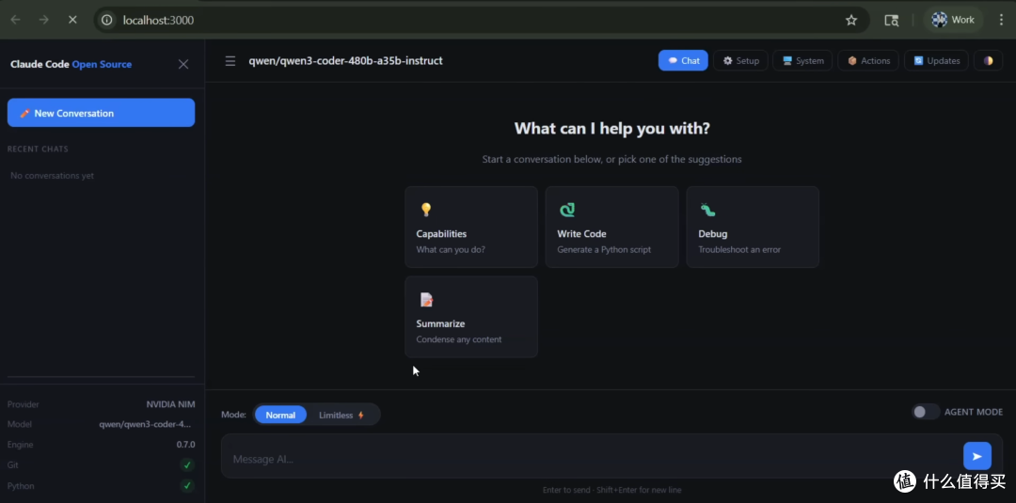Open the Work profile button
Image resolution: width=1016 pixels, height=503 pixels.
(953, 20)
